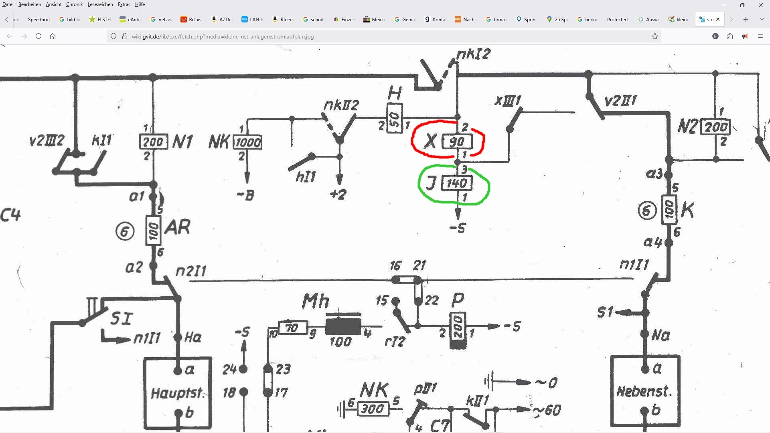Switch to the Relais tab

point(191,19)
